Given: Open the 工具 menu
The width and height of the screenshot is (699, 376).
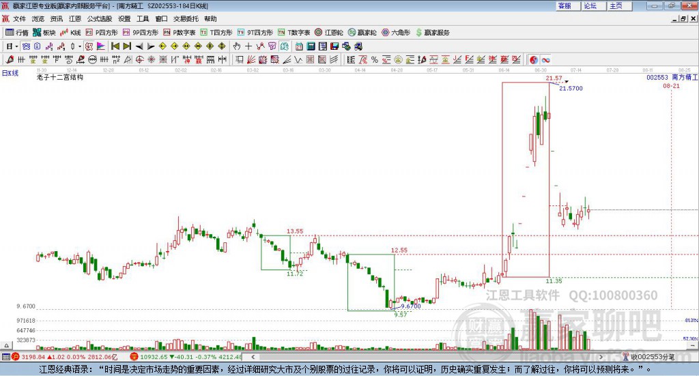Looking at the screenshot, I should (143, 18).
